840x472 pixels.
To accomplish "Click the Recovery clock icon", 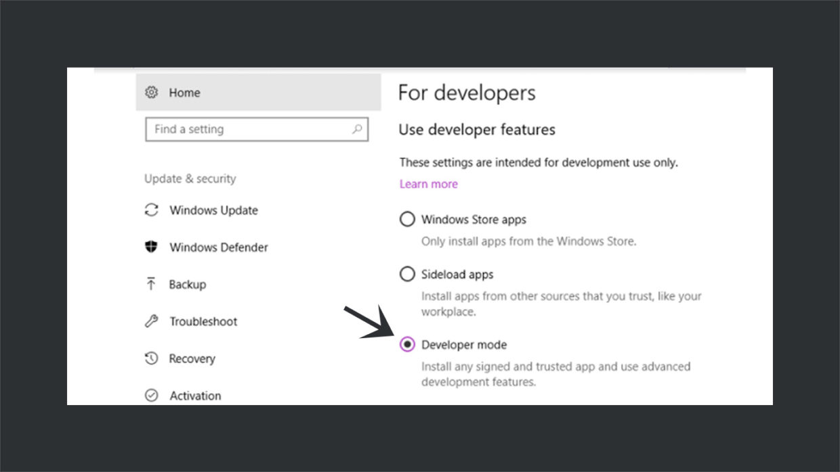I will [x=152, y=359].
